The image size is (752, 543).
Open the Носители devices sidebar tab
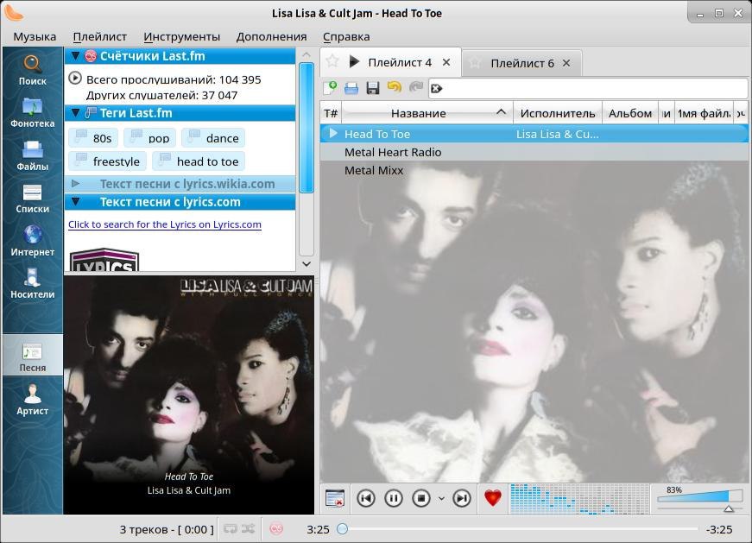tap(32, 283)
